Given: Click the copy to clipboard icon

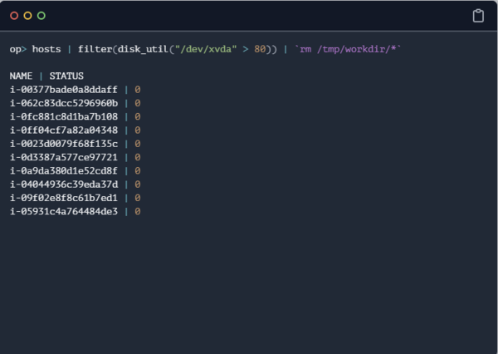Looking at the screenshot, I should tap(478, 16).
